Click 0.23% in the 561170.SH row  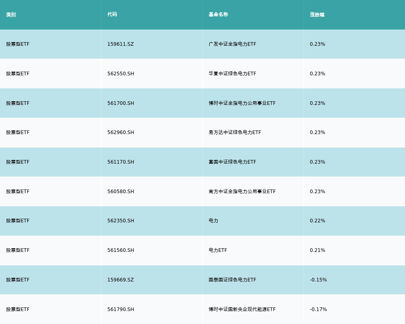click(318, 162)
